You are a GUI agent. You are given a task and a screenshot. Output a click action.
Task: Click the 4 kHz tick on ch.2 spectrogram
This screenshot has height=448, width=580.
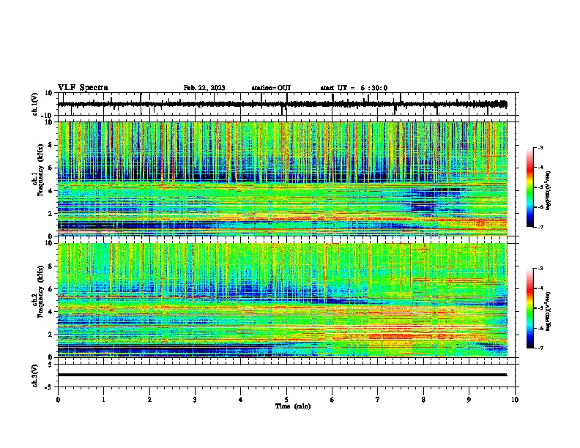(x=51, y=312)
